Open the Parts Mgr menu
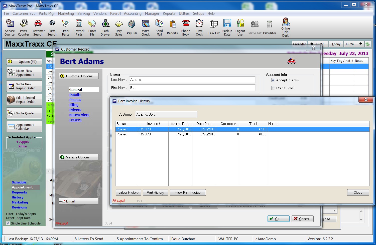 click(47, 14)
